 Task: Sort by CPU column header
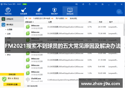[92, 22]
